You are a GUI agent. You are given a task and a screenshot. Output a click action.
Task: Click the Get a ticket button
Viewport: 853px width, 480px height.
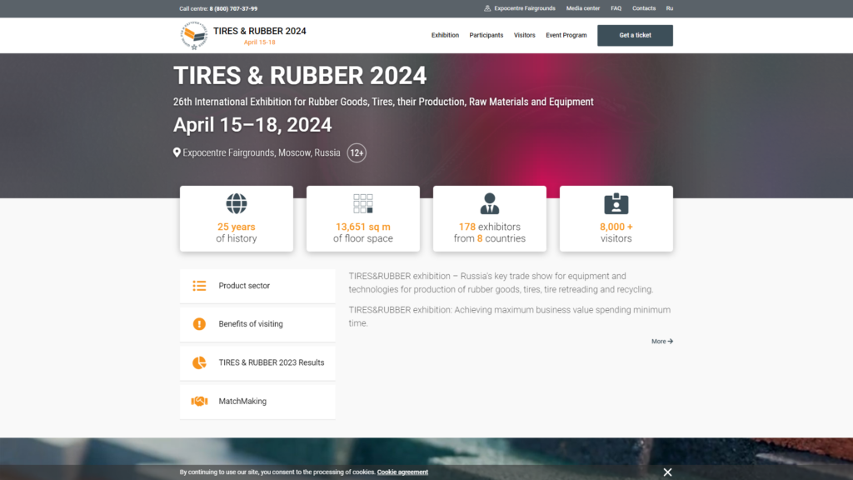(x=635, y=35)
